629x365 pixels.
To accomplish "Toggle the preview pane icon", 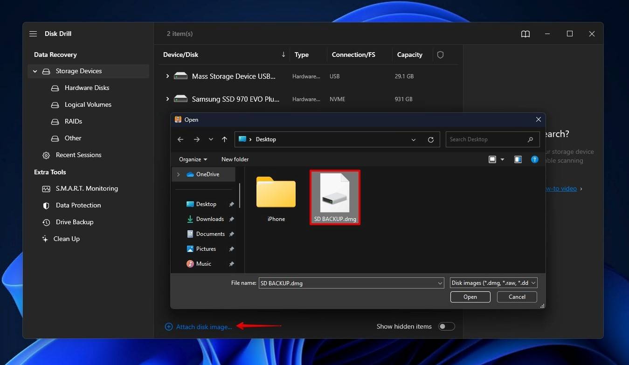I will pyautogui.click(x=518, y=159).
